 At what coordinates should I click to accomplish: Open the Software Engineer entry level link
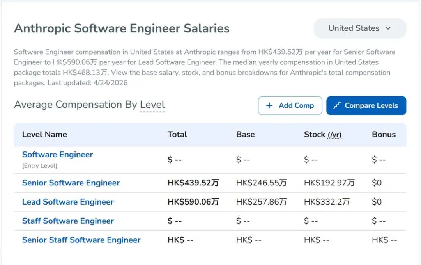57,155
